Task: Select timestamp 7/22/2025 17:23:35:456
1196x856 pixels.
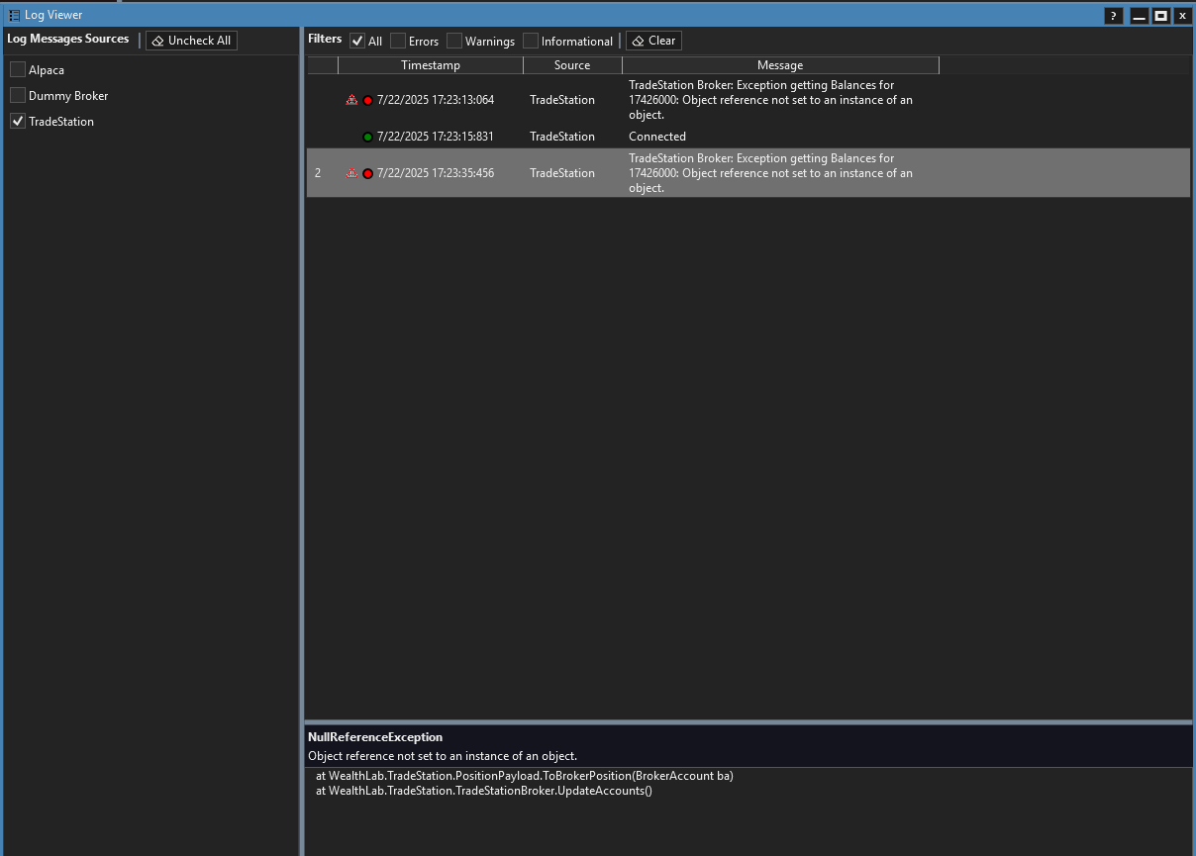Action: 436,173
